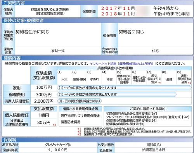Click the (4) 落雷 column
The image size is (194, 153).
point(109,77)
